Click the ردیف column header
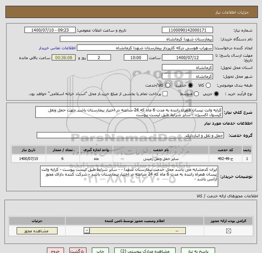This screenshot has width=262, height=253. click(247, 150)
